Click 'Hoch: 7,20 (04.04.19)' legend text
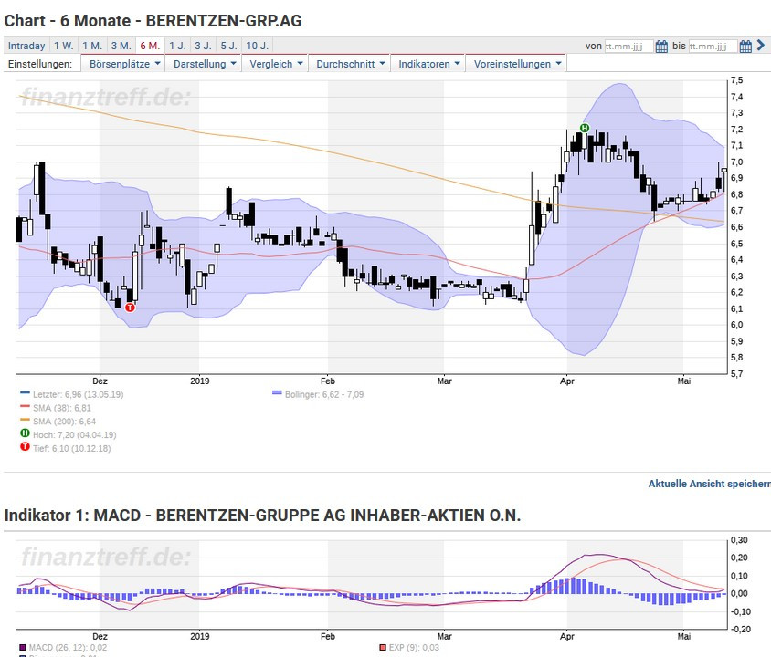771x657 pixels. (75, 434)
